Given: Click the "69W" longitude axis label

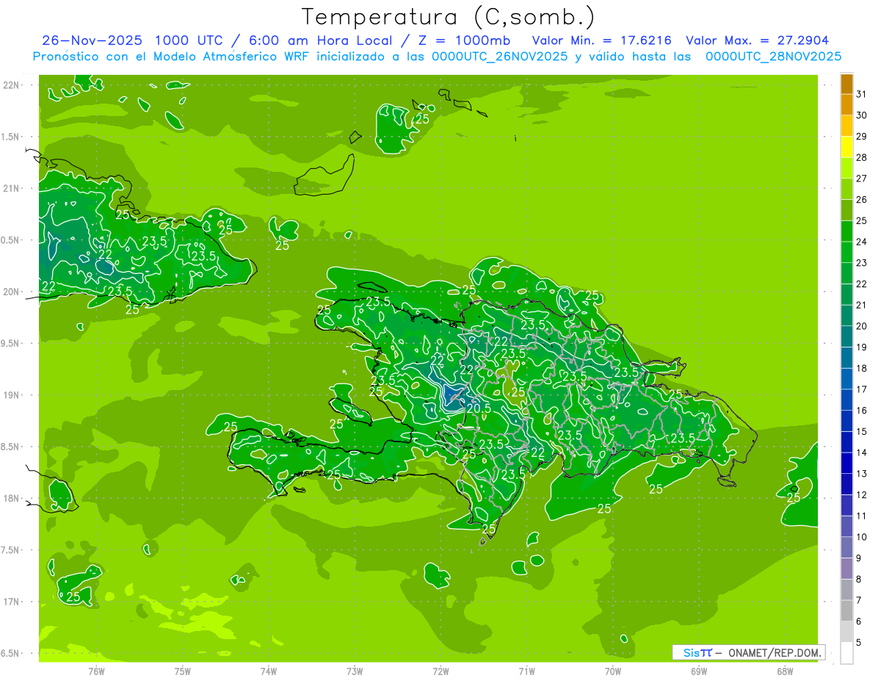Looking at the screenshot, I should 699,671.
